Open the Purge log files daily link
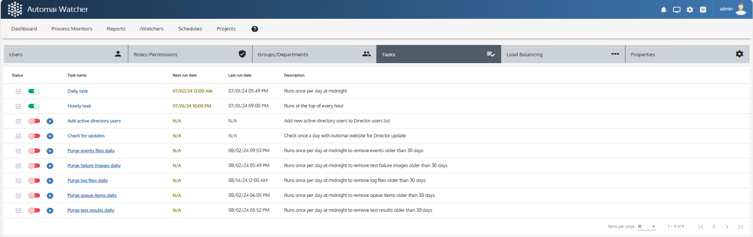 pyautogui.click(x=88, y=181)
